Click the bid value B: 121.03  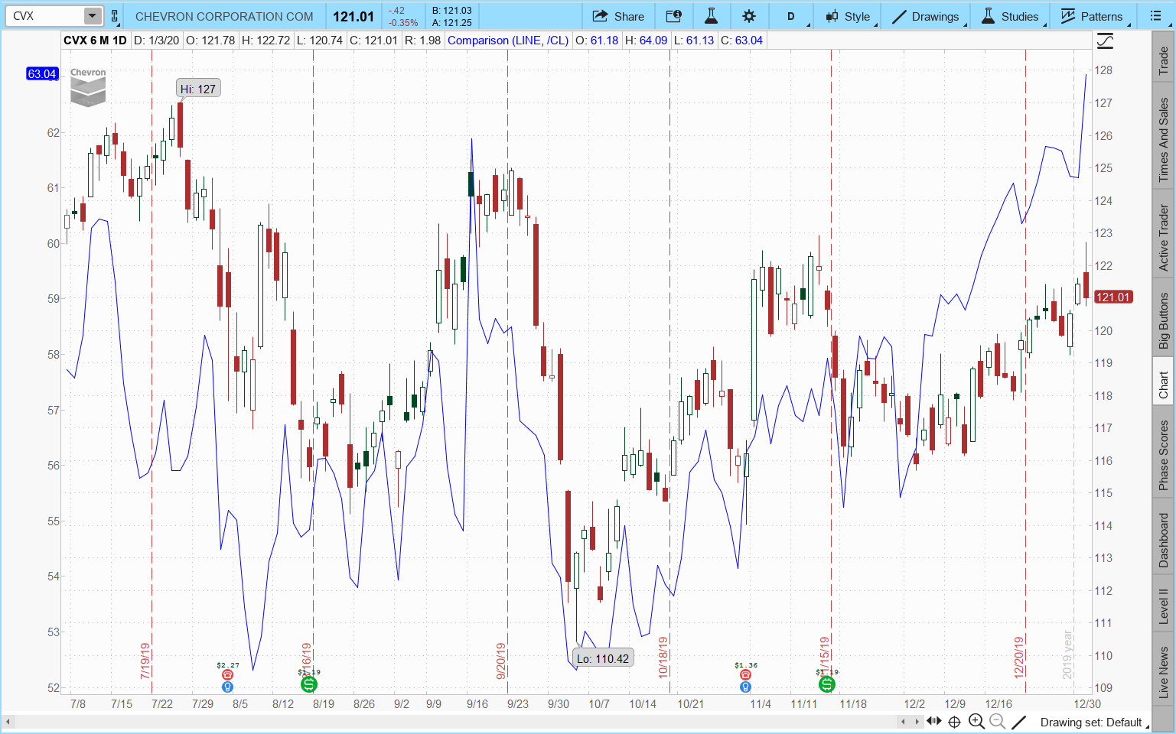452,11
